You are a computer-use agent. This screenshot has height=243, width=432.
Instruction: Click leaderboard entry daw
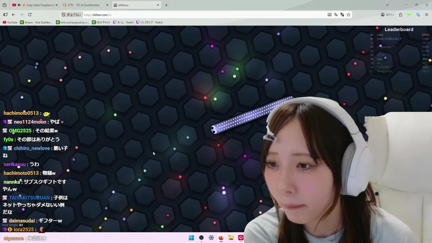pos(379,59)
